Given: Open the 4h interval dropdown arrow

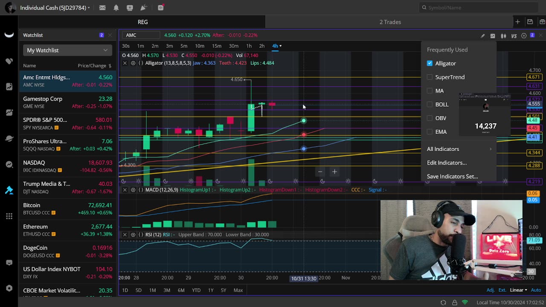Looking at the screenshot, I should (x=280, y=46).
